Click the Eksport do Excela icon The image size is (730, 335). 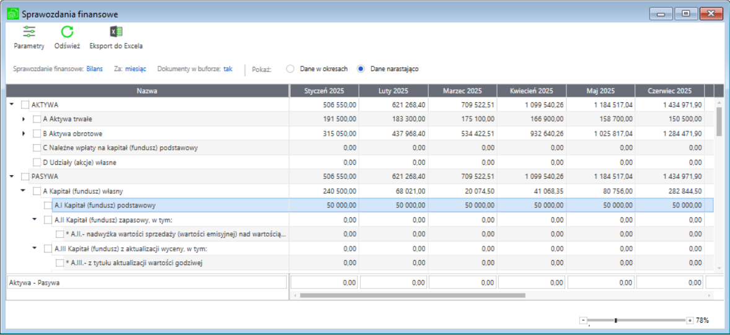point(116,32)
